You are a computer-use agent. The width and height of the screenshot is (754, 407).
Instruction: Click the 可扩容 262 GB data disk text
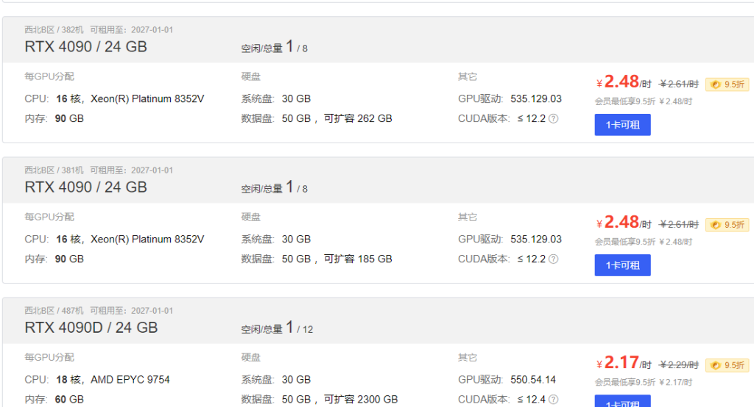358,118
